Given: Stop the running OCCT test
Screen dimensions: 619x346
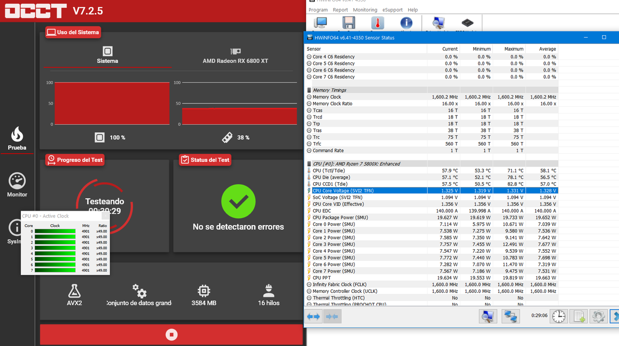Looking at the screenshot, I should coord(172,334).
